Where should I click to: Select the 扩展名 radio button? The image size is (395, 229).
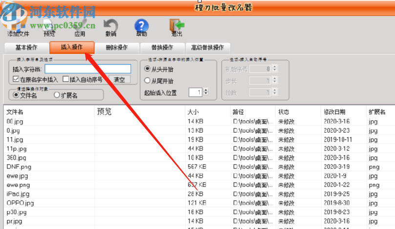point(57,95)
